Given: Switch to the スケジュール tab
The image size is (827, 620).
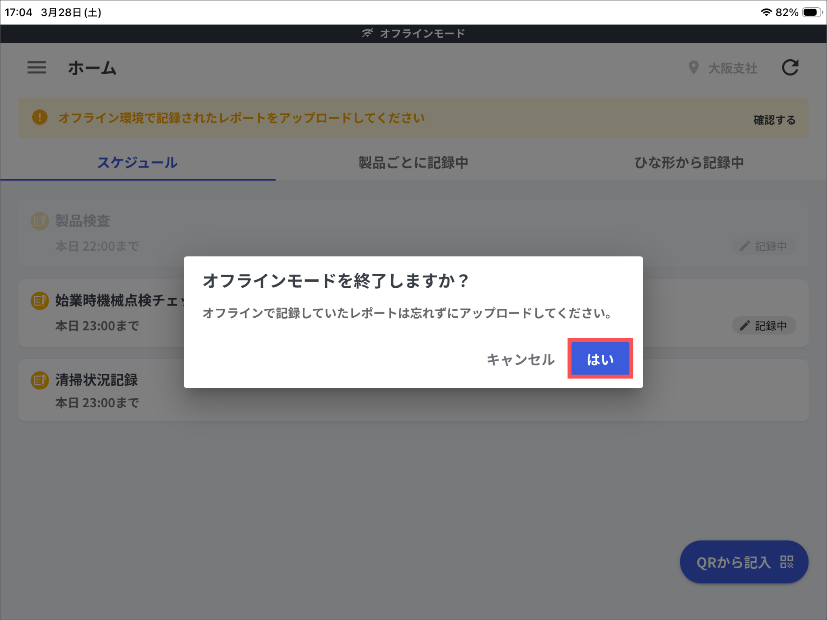Looking at the screenshot, I should tap(137, 163).
